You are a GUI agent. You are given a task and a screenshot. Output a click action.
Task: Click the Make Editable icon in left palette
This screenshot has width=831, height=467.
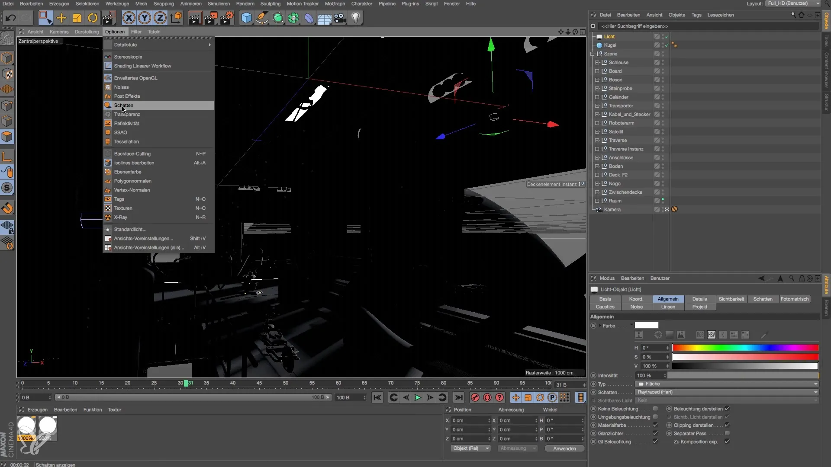7,38
